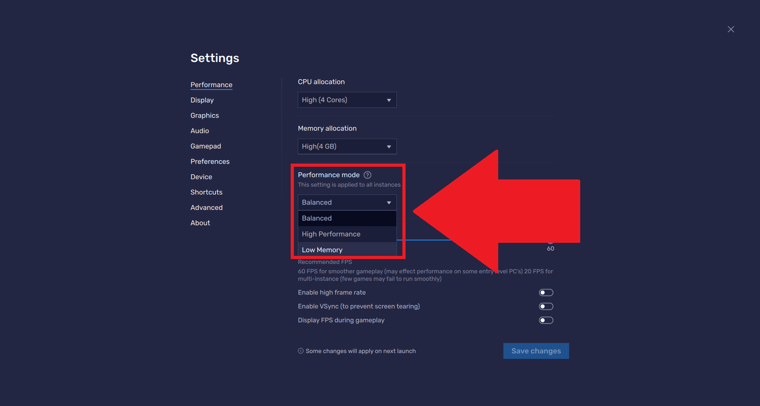View the About section
This screenshot has width=760, height=406.
[x=200, y=223]
